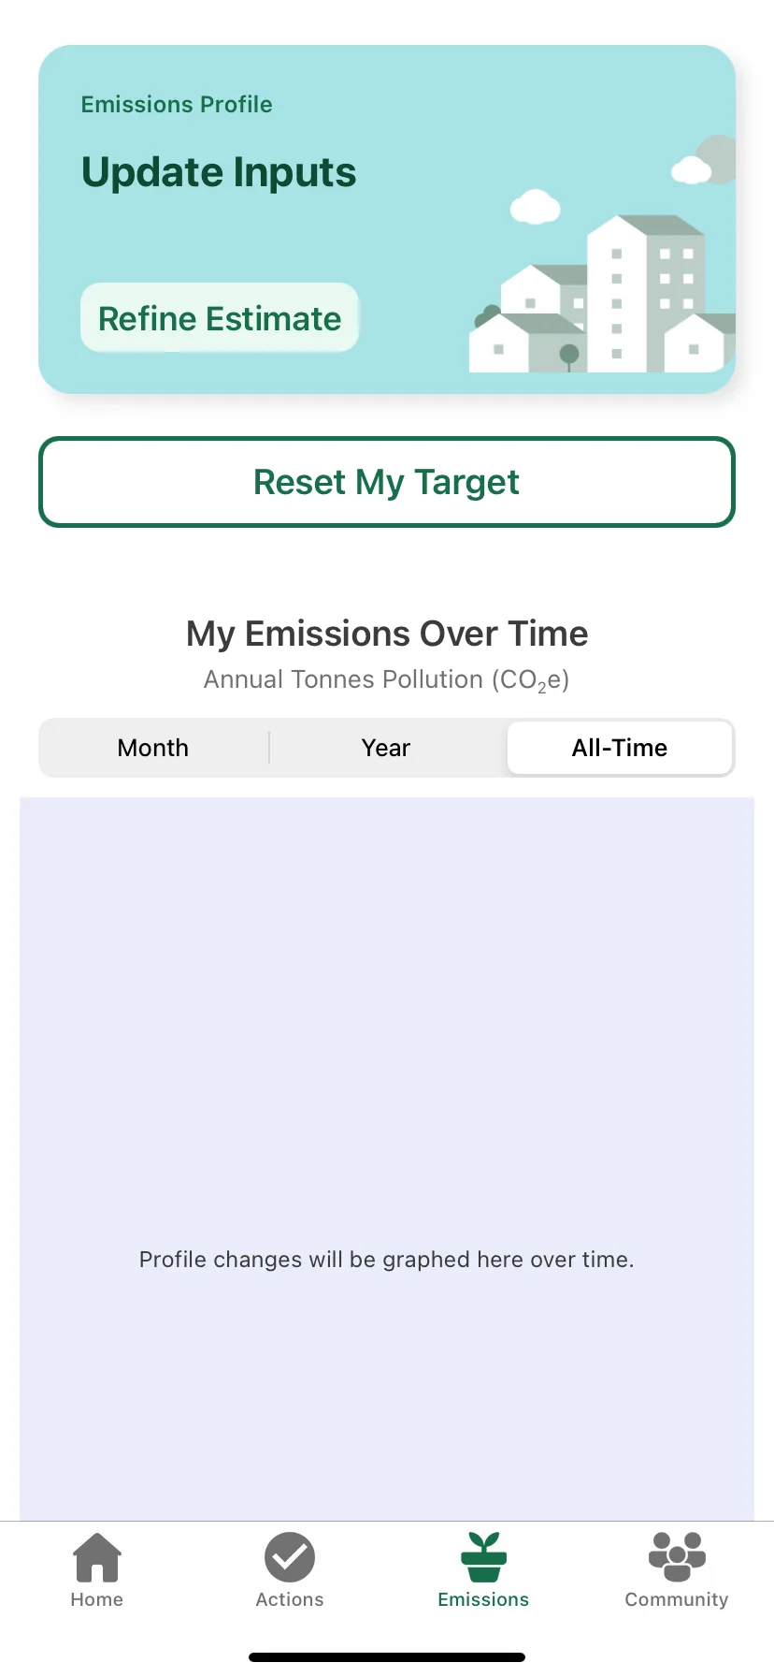Open the Community people icon
The height and width of the screenshot is (1677, 774).
point(677,1556)
